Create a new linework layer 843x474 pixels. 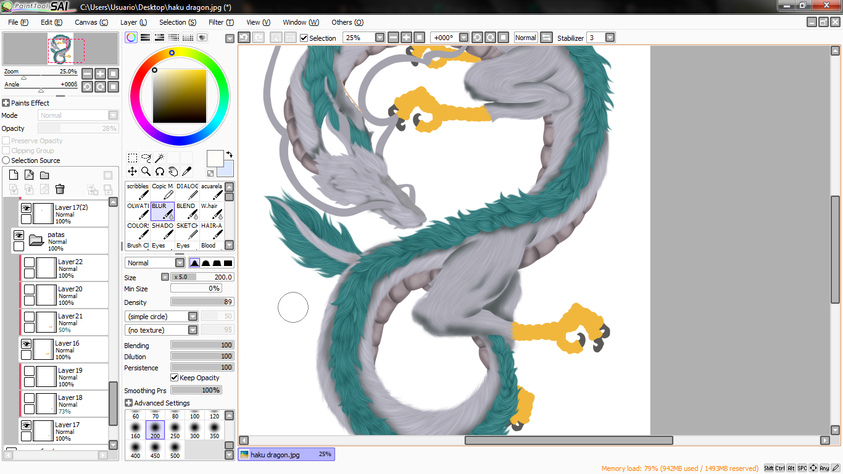[29, 175]
